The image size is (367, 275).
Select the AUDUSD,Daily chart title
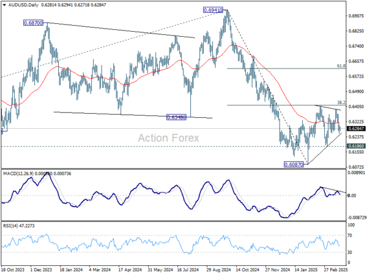23,5
